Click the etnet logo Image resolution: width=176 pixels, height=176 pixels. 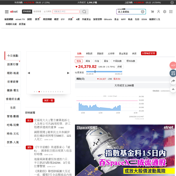(x=14, y=11)
